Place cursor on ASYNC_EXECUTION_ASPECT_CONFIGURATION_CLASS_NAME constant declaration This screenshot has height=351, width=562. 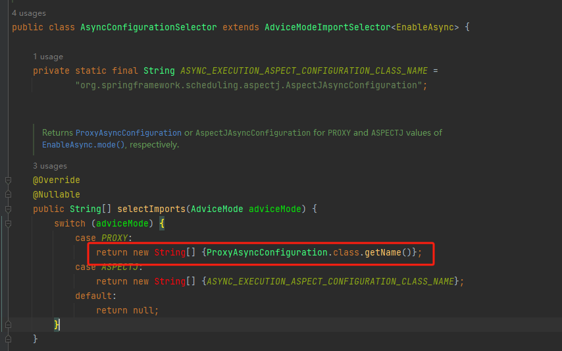tap(303, 70)
